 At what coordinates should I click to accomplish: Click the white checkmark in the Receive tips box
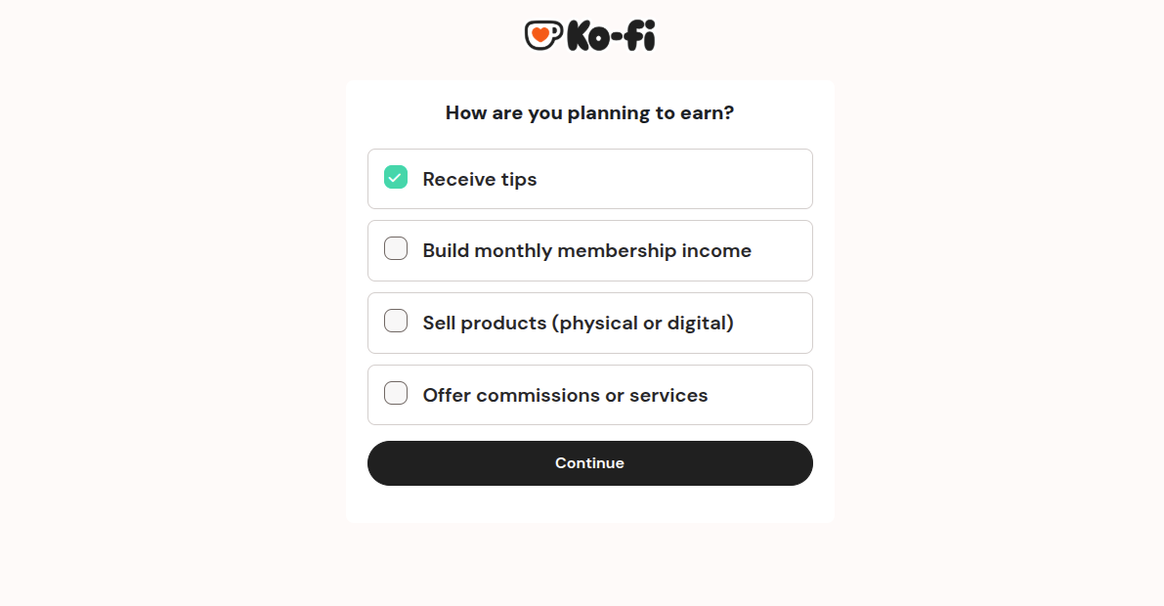point(396,178)
